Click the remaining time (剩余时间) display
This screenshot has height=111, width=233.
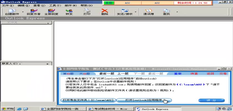tap(193, 3)
